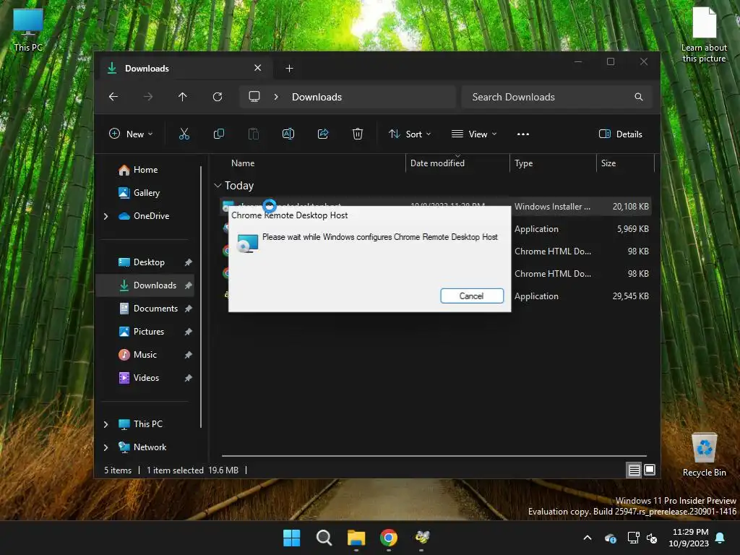
Task: Click the search magnifier icon in Explorer
Action: [639, 97]
